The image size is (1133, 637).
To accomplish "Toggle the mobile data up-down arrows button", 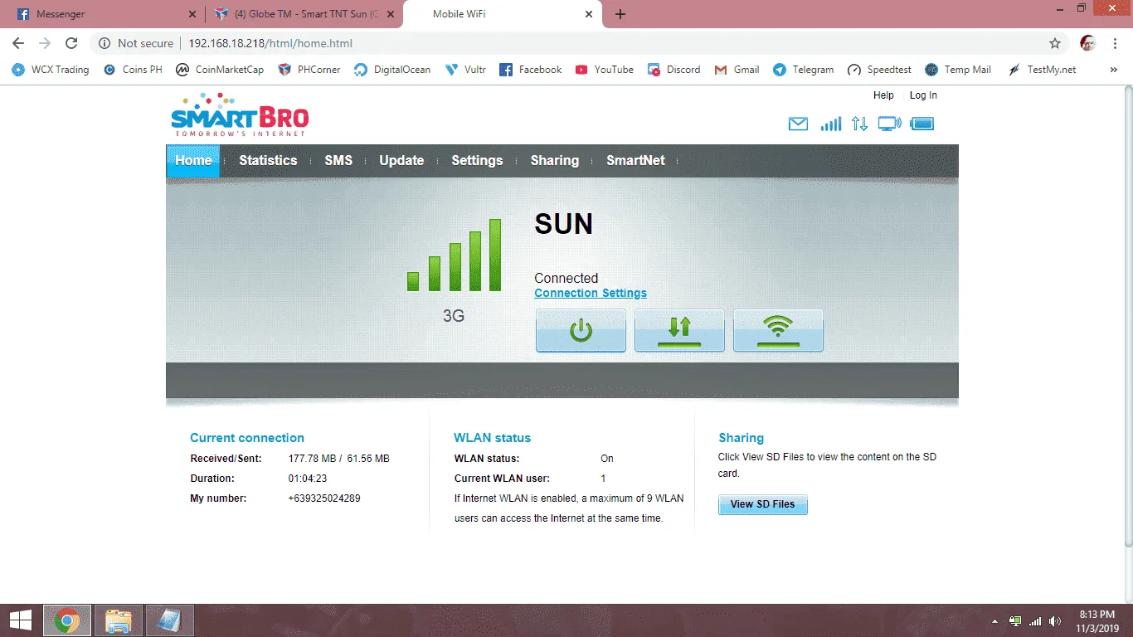I will coord(679,330).
